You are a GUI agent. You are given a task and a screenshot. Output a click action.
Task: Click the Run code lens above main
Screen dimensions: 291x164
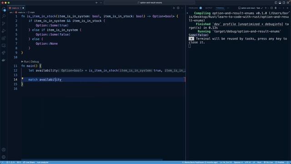(x=26, y=61)
